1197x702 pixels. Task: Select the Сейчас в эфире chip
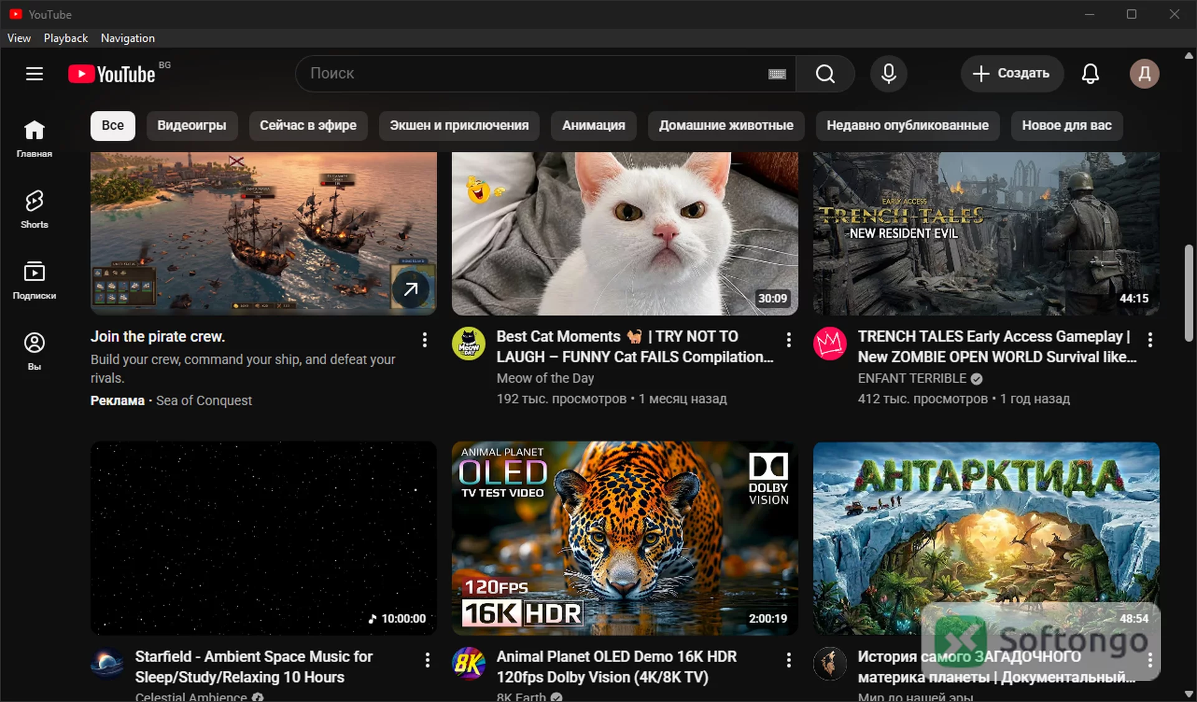pos(308,125)
